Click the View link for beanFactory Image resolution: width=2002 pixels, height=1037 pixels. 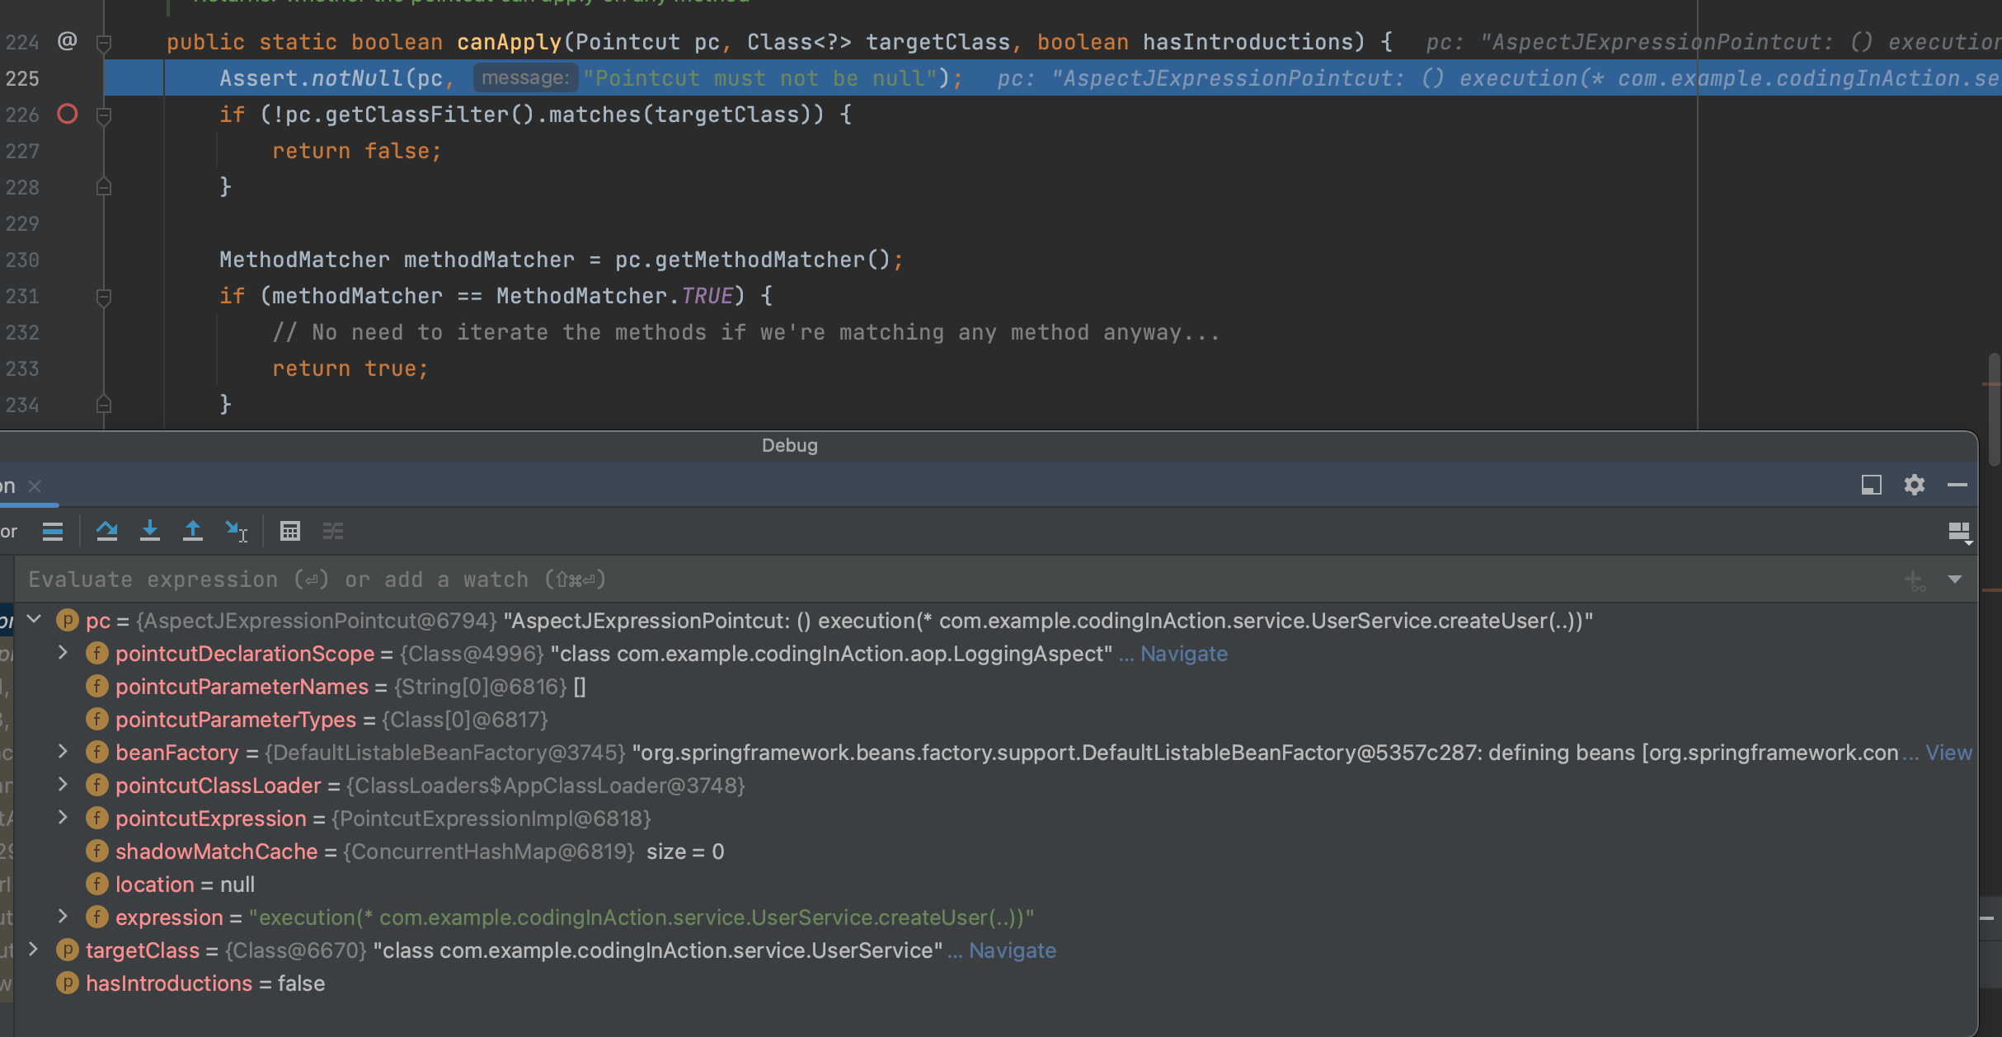tap(1948, 753)
